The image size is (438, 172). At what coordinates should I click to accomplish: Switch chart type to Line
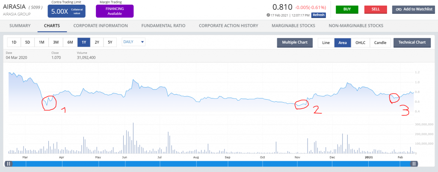click(326, 43)
